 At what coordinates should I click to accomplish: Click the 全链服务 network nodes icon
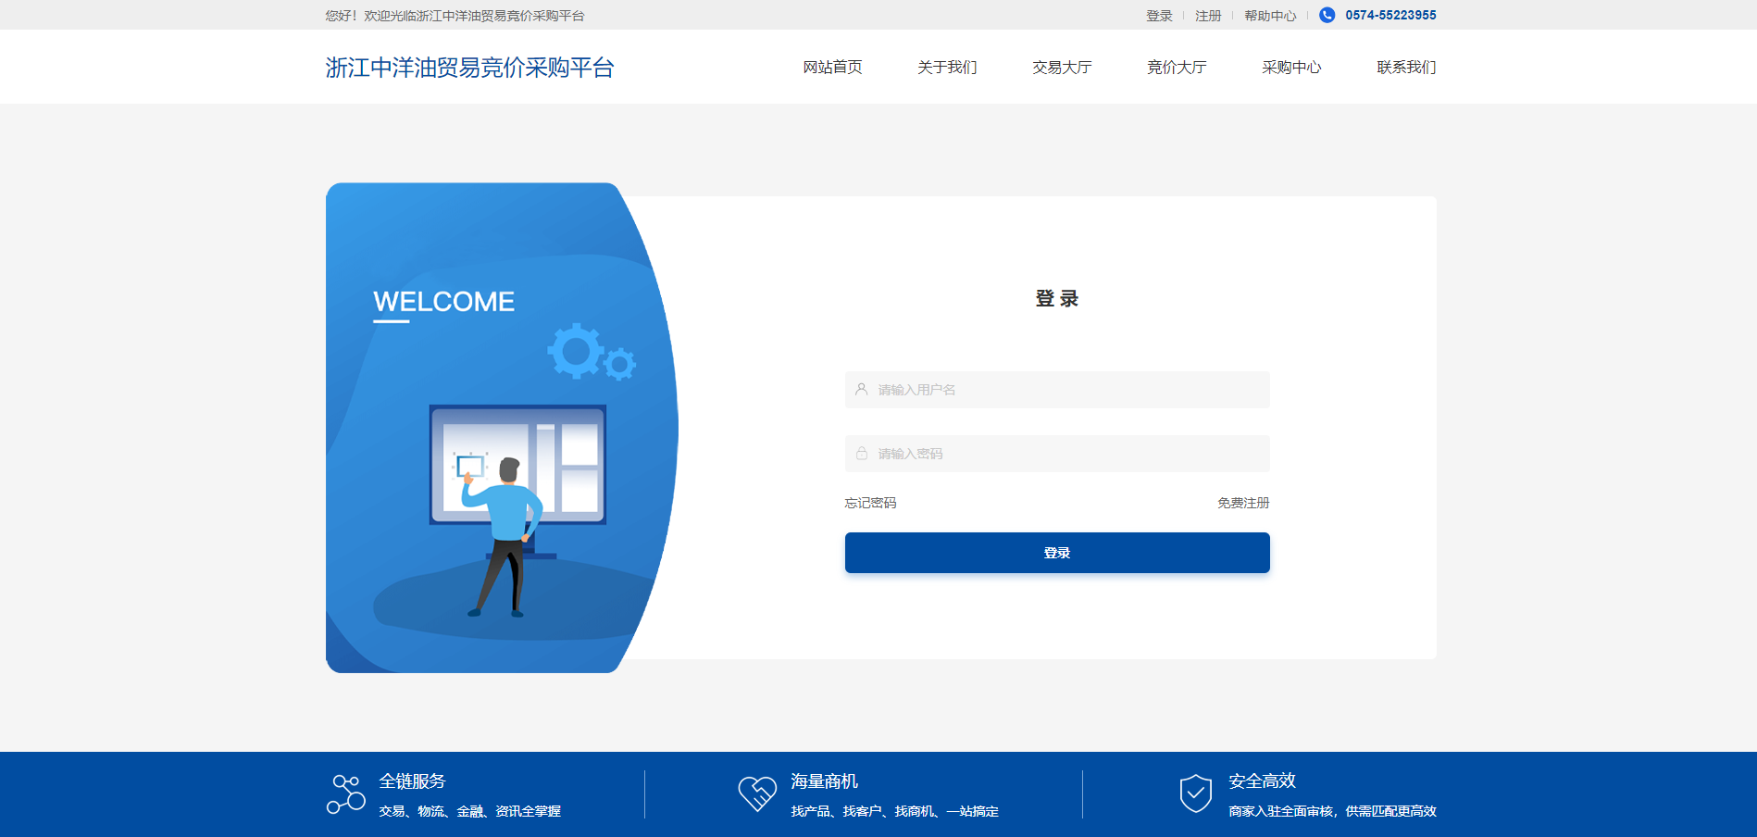pyautogui.click(x=345, y=794)
